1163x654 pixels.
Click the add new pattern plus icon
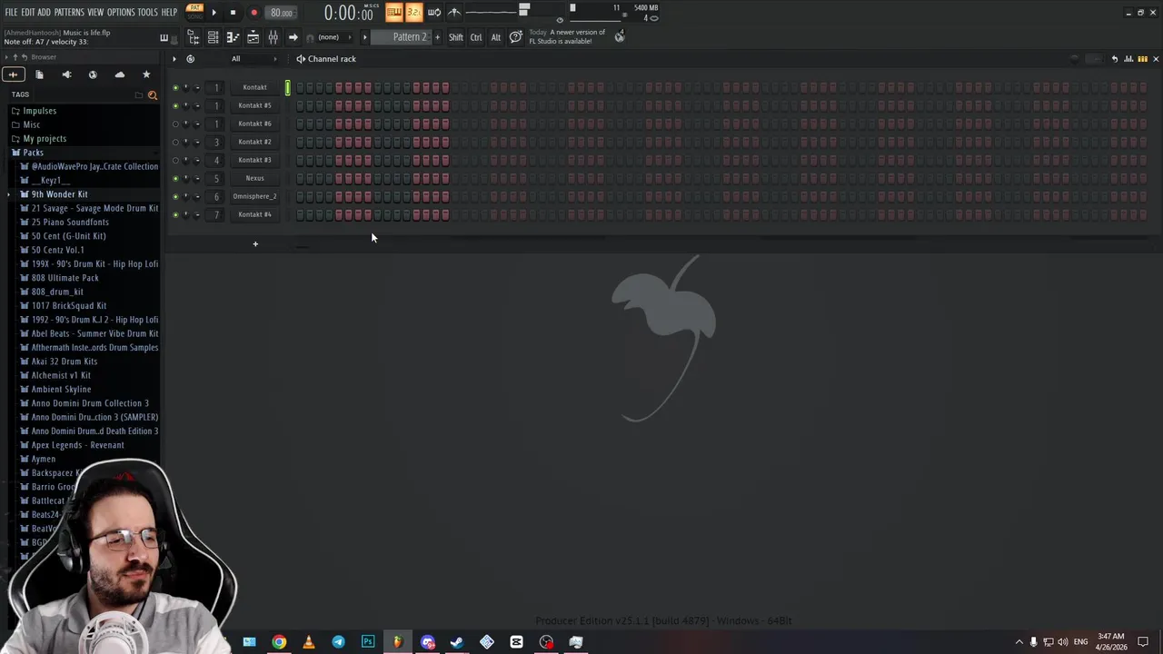coord(437,37)
